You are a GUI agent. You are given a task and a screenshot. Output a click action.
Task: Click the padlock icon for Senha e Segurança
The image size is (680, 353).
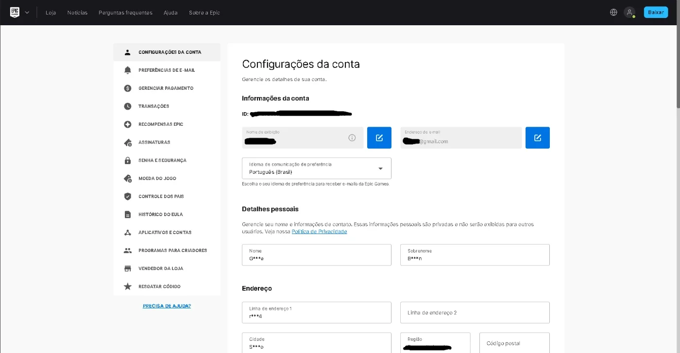(128, 160)
